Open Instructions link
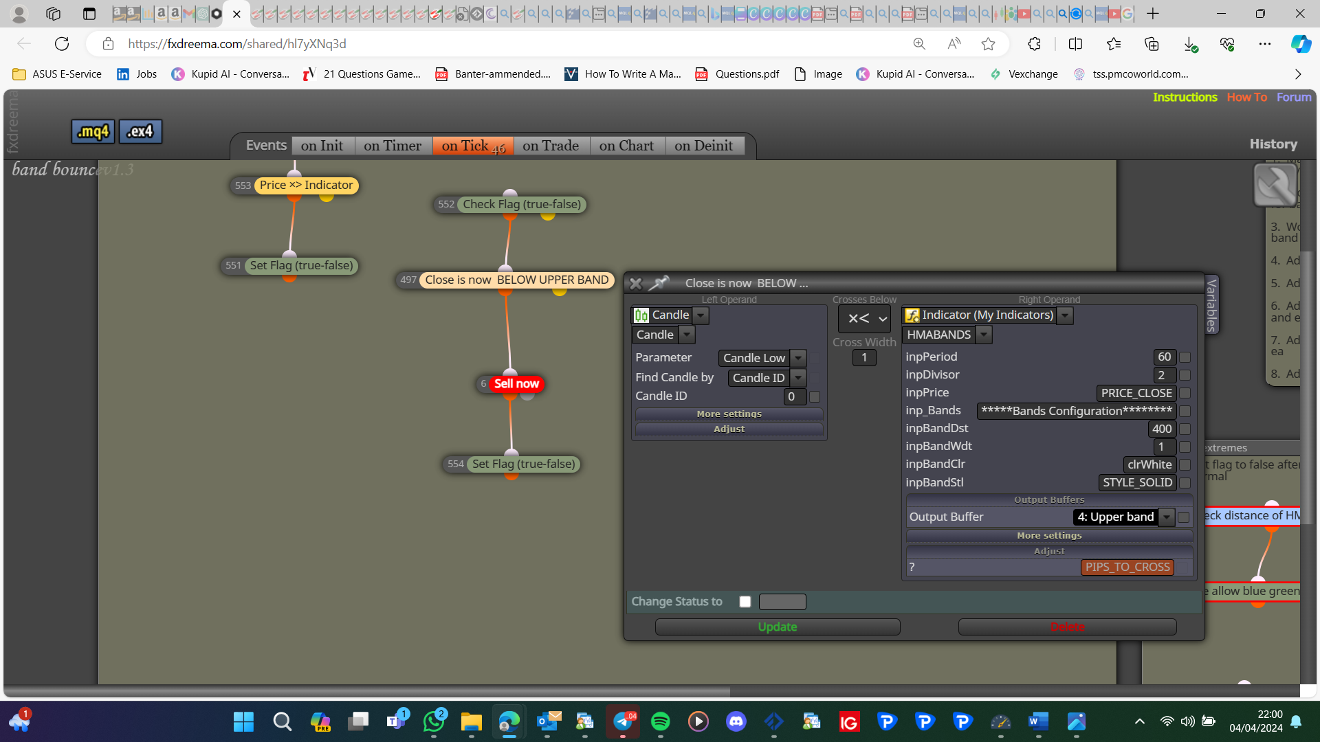 (x=1185, y=98)
